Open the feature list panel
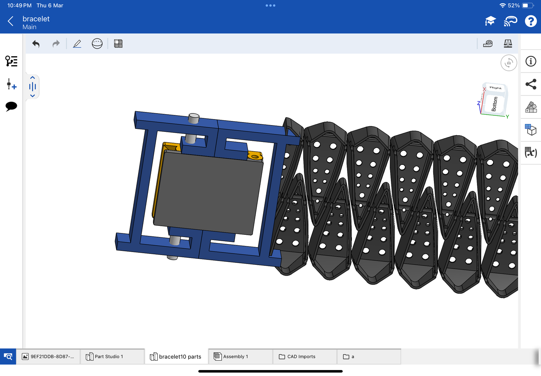This screenshot has height=376, width=541. (x=11, y=61)
